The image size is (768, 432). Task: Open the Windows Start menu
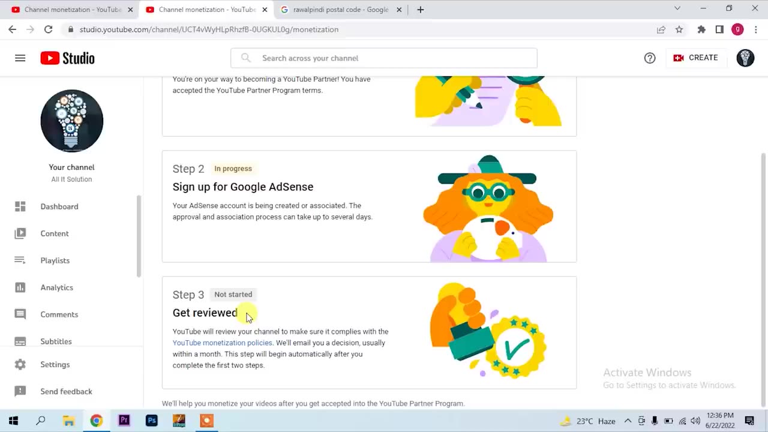[x=13, y=421]
